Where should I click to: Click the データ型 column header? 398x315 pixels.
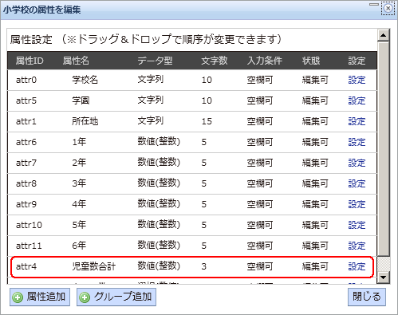coord(155,61)
